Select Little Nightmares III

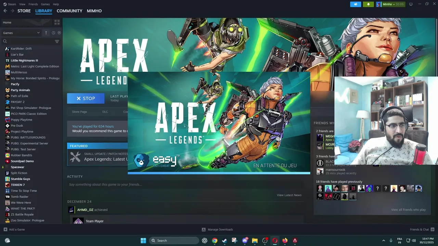[24, 60]
